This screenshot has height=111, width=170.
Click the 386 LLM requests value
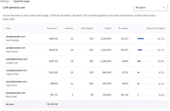point(91,61)
